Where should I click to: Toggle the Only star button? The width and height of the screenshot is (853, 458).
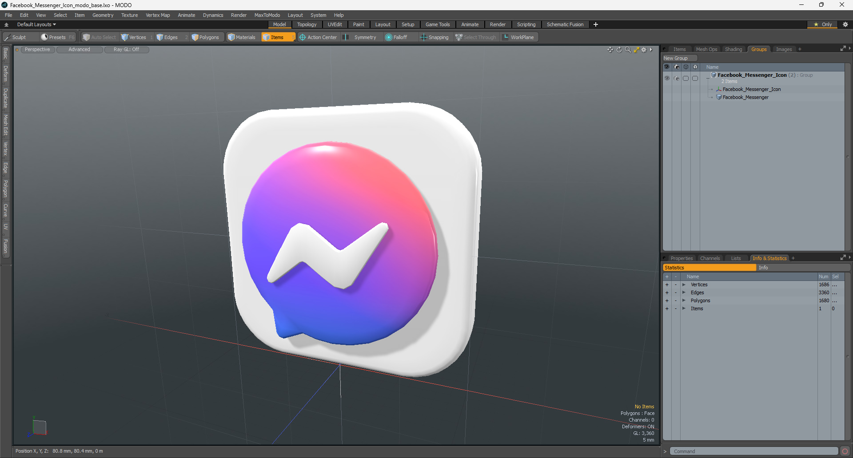pos(823,24)
